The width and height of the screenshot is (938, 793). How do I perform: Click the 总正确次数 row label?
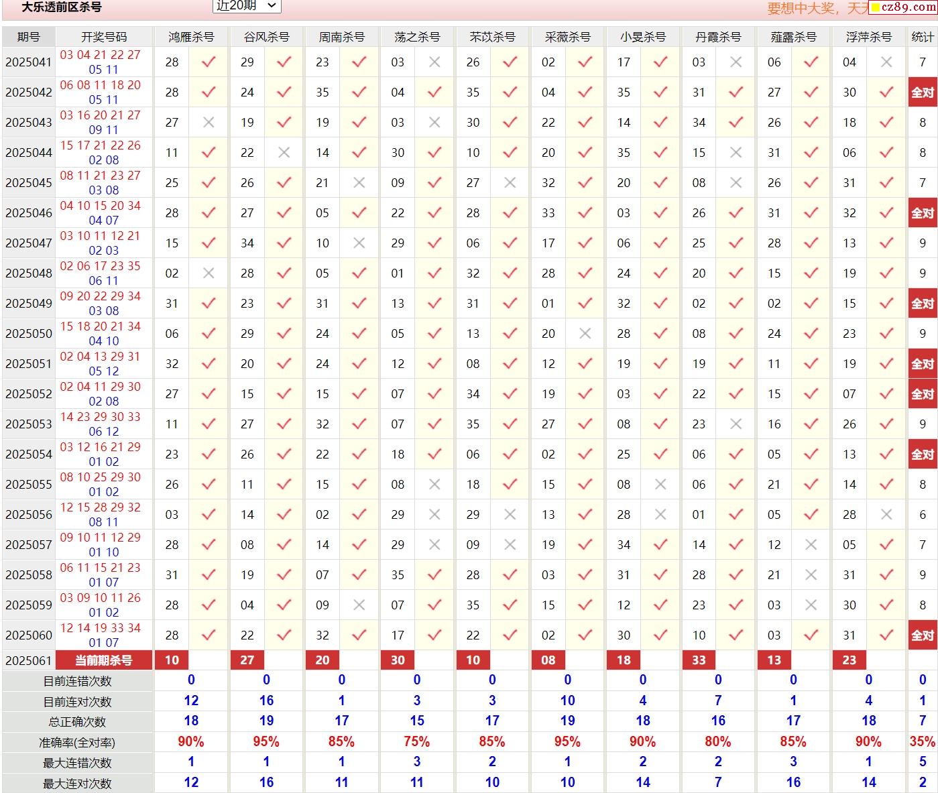point(78,723)
